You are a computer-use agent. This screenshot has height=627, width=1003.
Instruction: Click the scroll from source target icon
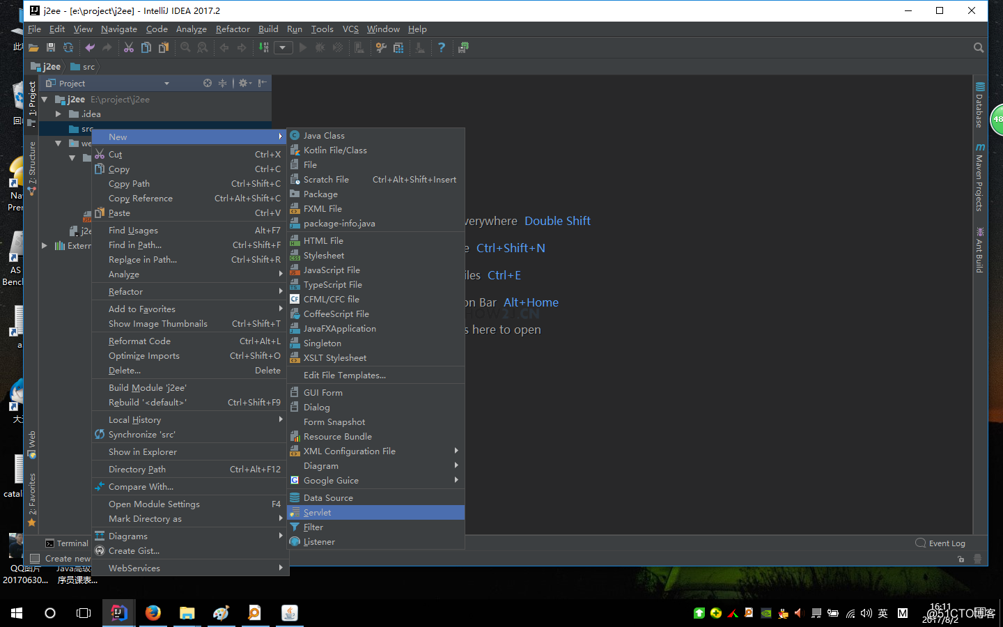[x=208, y=83]
